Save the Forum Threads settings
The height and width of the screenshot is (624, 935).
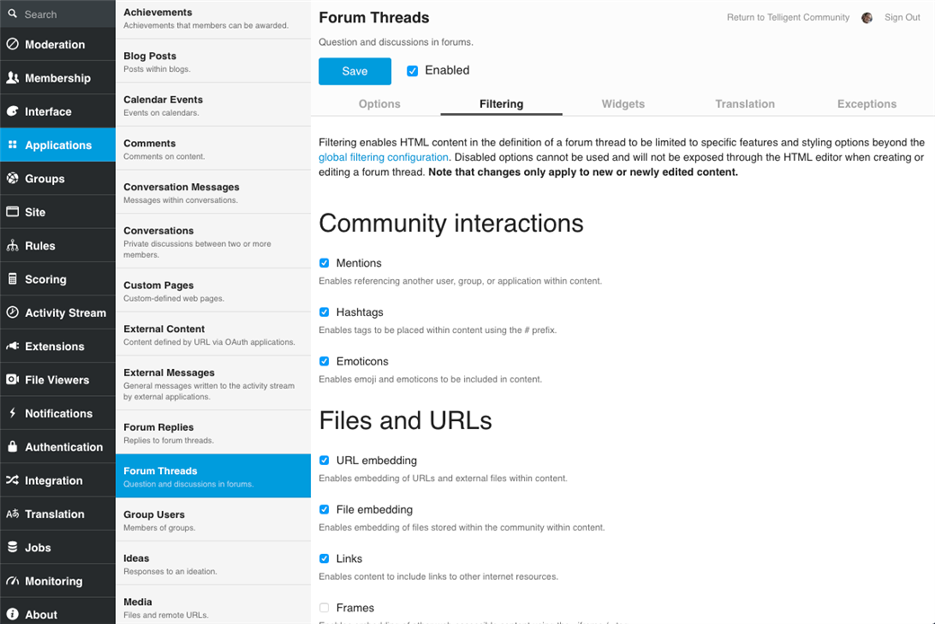(x=355, y=72)
